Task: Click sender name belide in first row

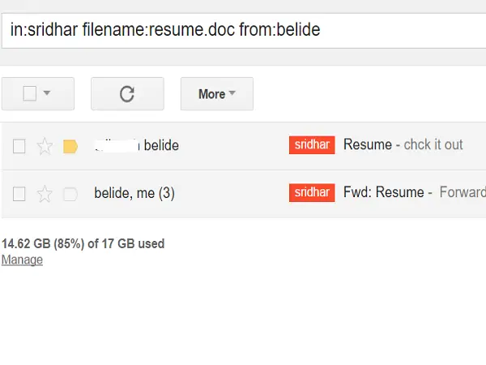Action: click(161, 145)
